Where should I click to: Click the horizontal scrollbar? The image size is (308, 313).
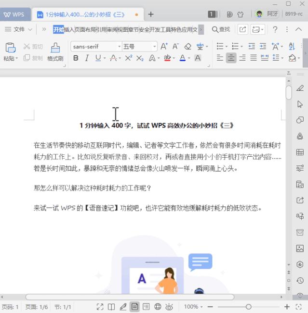[130, 297]
